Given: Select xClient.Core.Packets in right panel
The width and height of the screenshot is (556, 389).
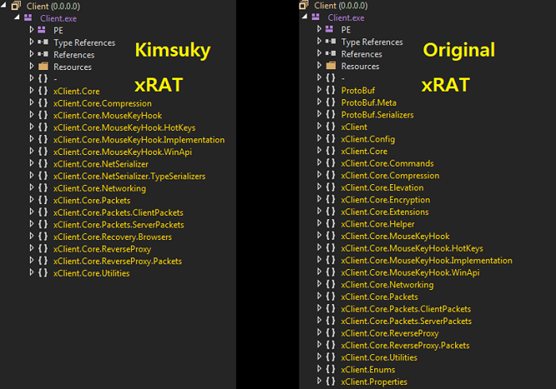Looking at the screenshot, I should (380, 297).
